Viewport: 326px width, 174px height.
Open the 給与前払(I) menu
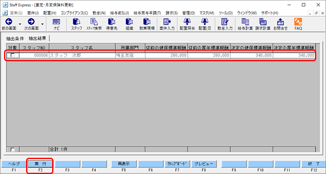pyautogui.click(x=119, y=13)
